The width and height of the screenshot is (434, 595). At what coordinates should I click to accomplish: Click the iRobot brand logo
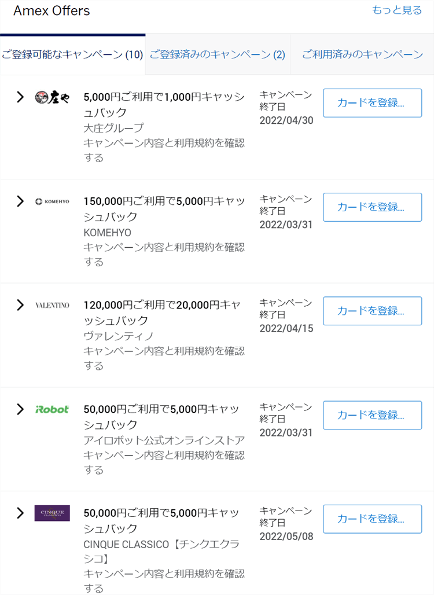[52, 409]
